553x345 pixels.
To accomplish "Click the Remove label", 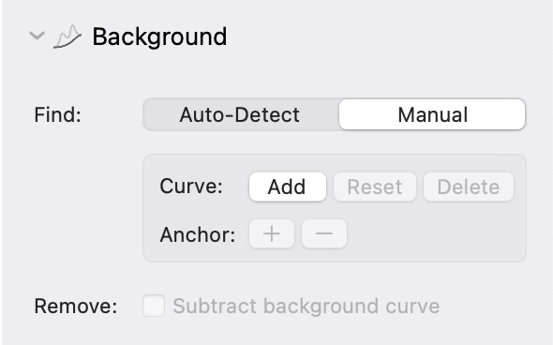I will click(76, 306).
